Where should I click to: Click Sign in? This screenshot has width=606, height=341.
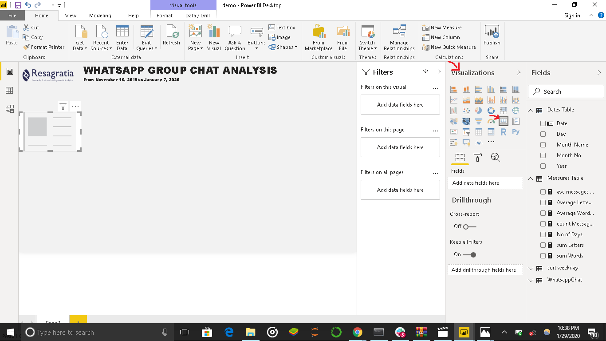click(x=572, y=16)
